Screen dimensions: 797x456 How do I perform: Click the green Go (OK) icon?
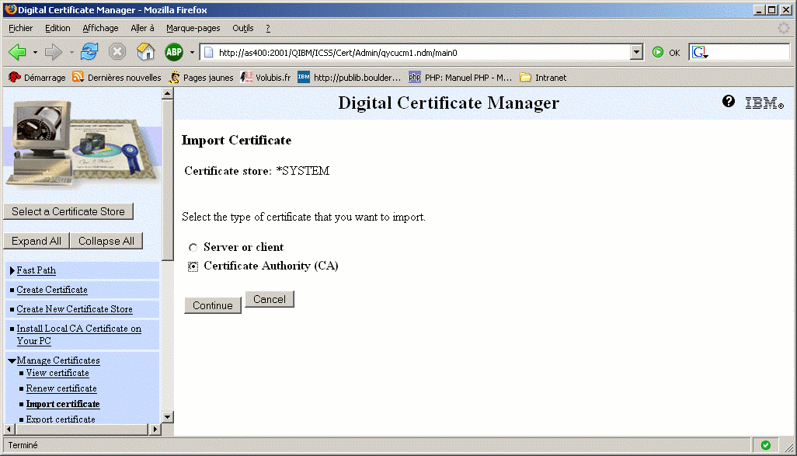[x=658, y=52]
